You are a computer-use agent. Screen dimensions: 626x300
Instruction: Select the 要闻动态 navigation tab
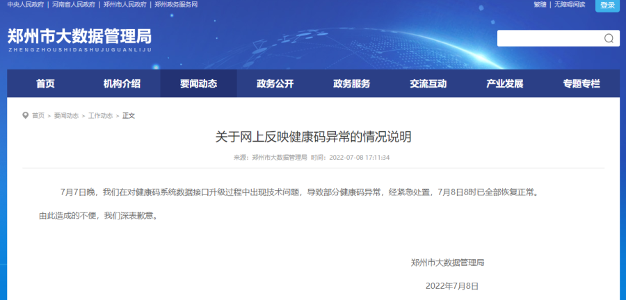198,84
